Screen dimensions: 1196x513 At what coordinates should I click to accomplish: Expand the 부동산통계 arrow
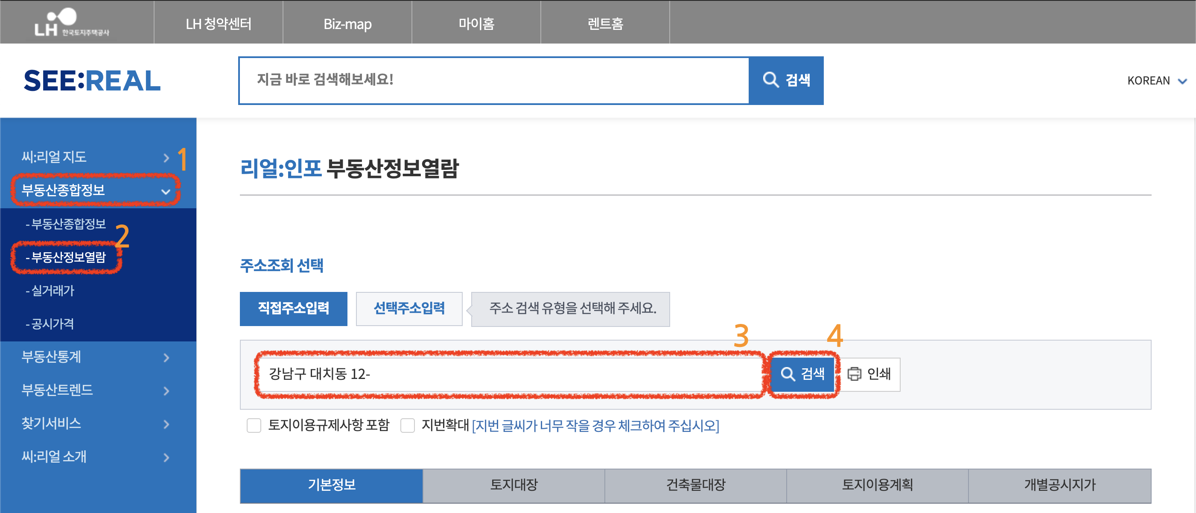(x=166, y=358)
